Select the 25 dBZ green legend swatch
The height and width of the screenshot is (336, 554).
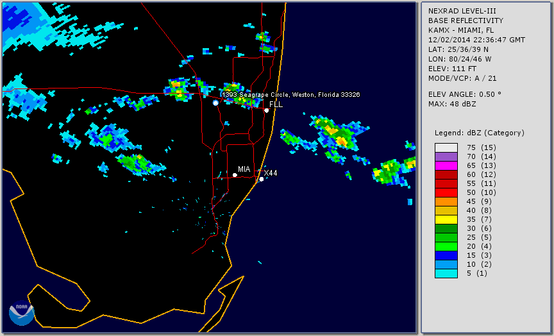(x=446, y=237)
